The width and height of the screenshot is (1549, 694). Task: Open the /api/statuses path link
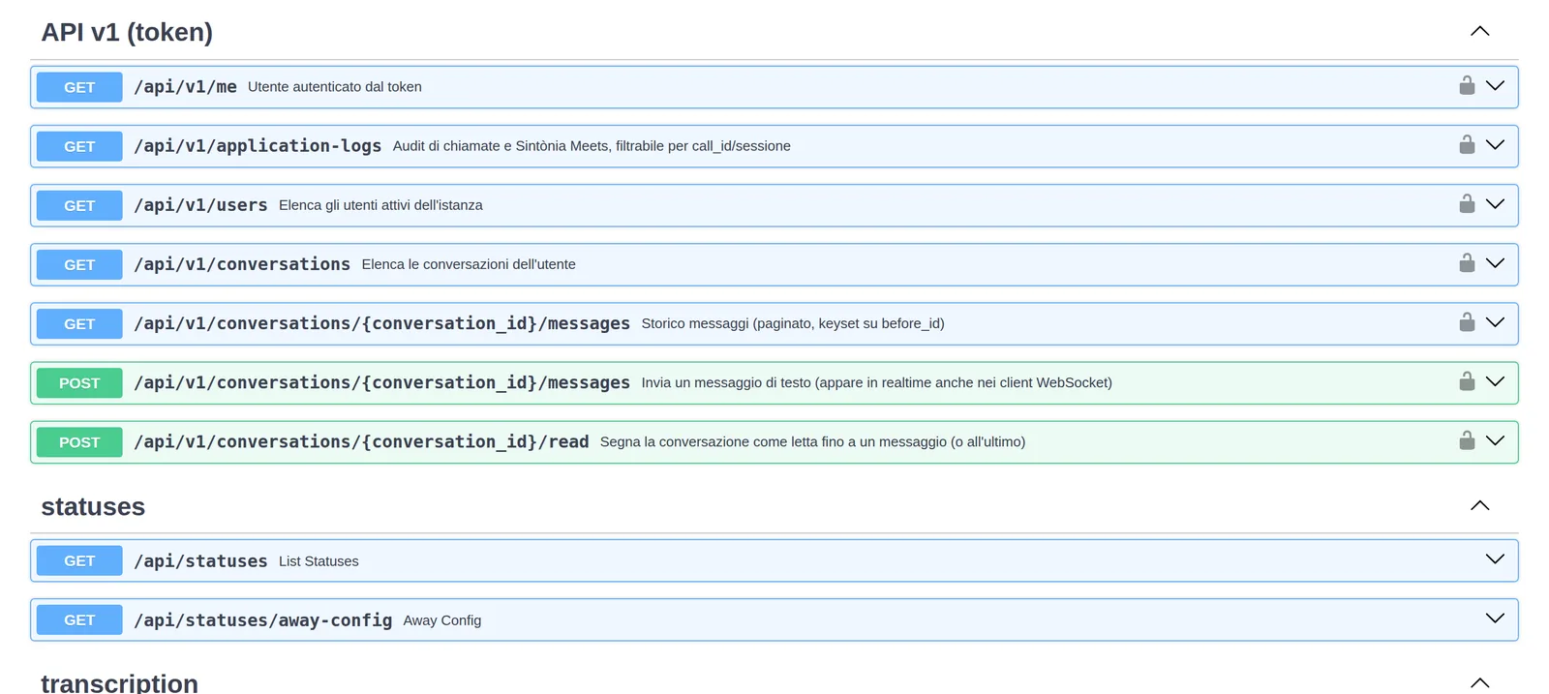[x=200, y=560]
